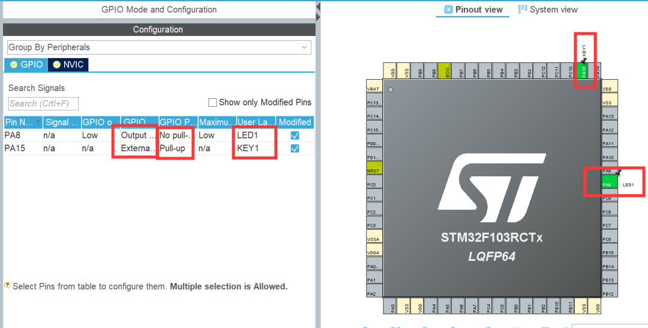Screen dimensions: 648x328
Task: Click the lower divider arrow beside the panel
Action: [x=318, y=17]
